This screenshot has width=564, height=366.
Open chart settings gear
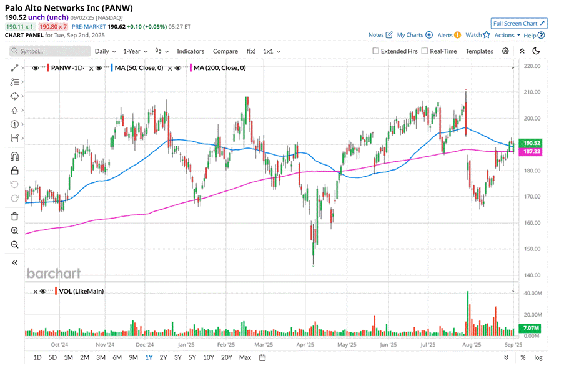(505, 51)
